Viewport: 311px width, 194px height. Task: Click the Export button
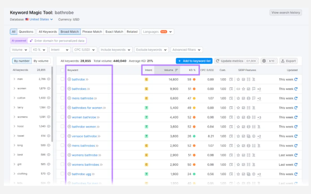[x=288, y=61]
